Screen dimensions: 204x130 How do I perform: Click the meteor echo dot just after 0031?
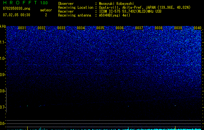(28, 106)
